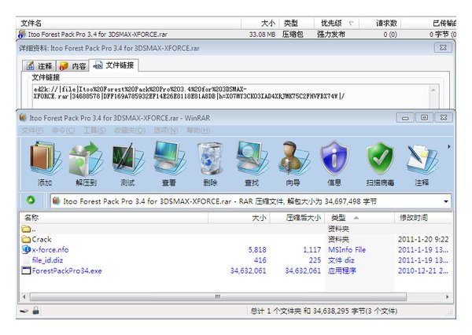Sort by 压缩后大小 column header

[x=297, y=218]
